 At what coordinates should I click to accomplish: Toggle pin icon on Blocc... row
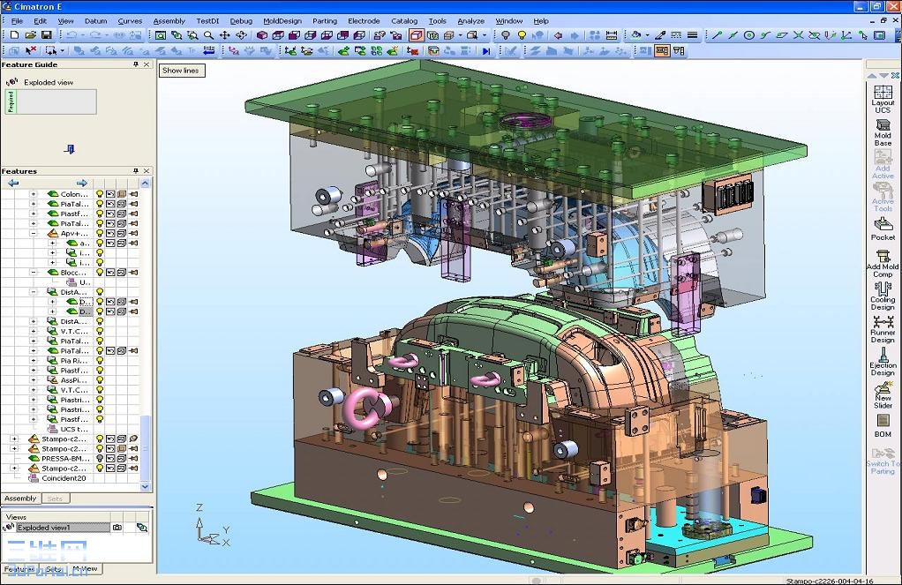pyautogui.click(x=133, y=272)
